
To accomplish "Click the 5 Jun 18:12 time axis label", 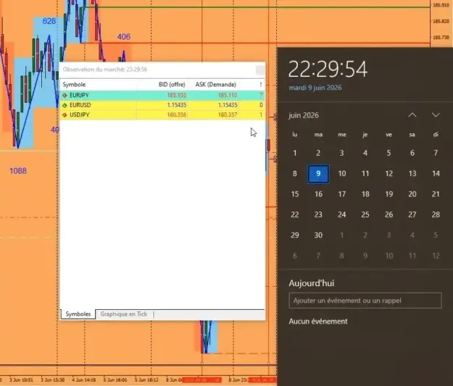I will pos(146,379).
